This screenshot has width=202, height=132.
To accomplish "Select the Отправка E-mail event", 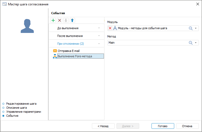I will click(68, 51).
